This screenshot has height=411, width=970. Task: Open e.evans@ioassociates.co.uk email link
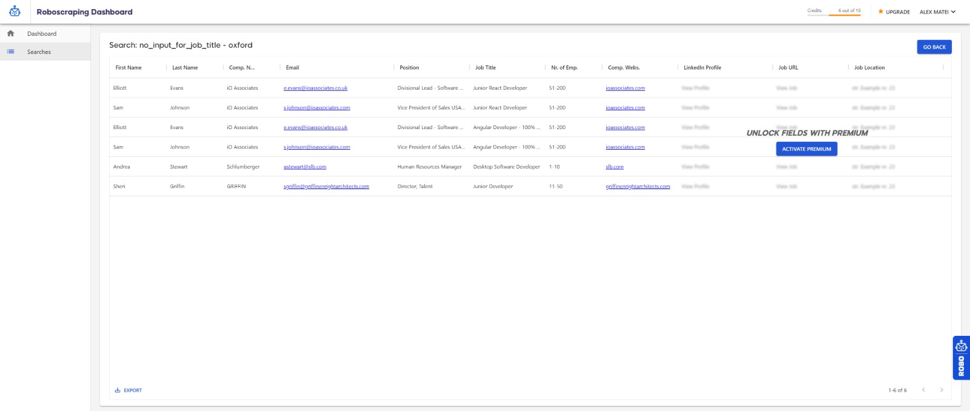[x=315, y=89]
